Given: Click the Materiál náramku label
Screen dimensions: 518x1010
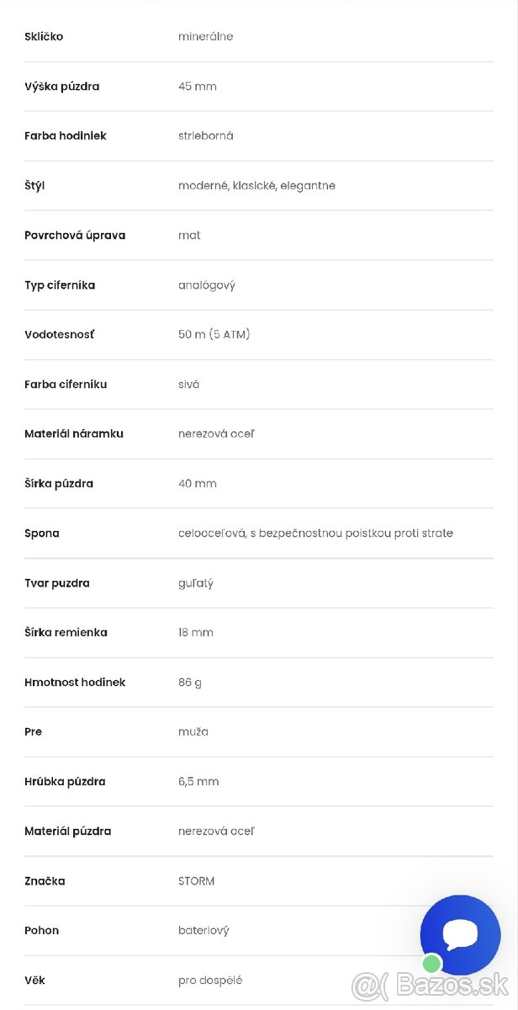Looking at the screenshot, I should click(74, 434).
